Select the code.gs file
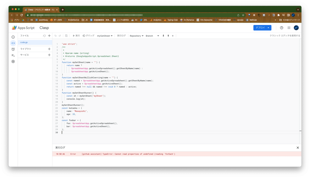 tap(35, 42)
